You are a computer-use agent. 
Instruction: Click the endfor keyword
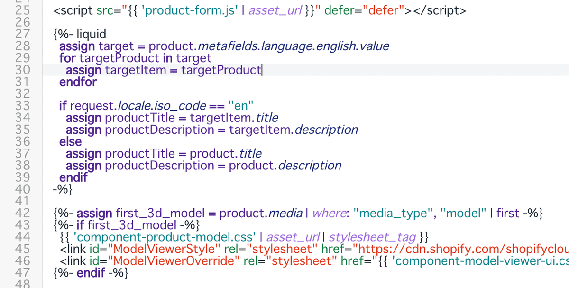(78, 82)
